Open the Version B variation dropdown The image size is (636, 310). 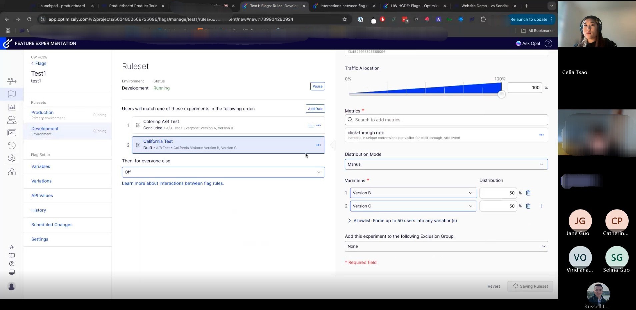413,193
